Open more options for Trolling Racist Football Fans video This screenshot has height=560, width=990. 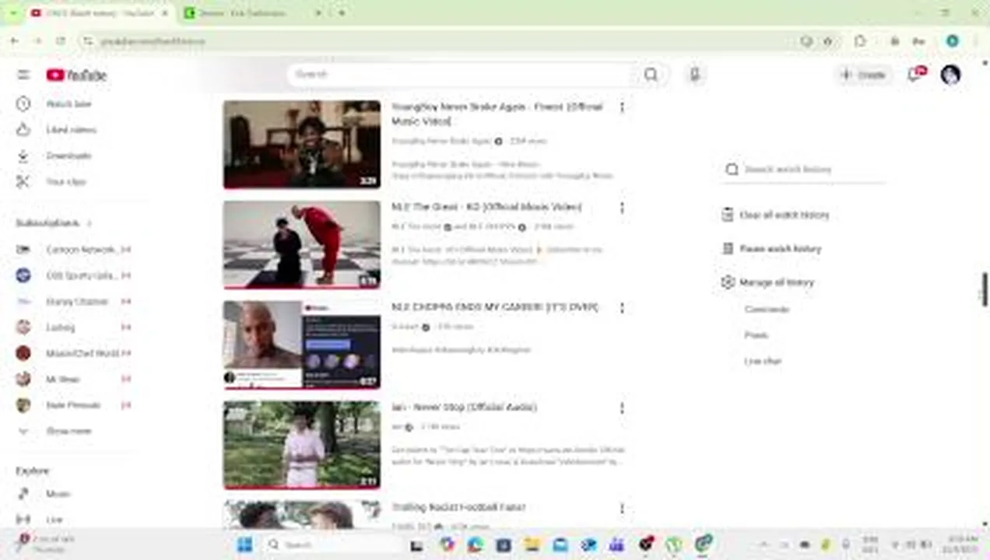pos(621,508)
